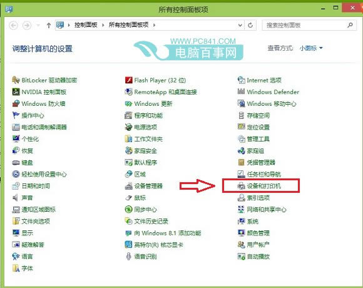Go forward with the Forward arrow

tap(27, 25)
